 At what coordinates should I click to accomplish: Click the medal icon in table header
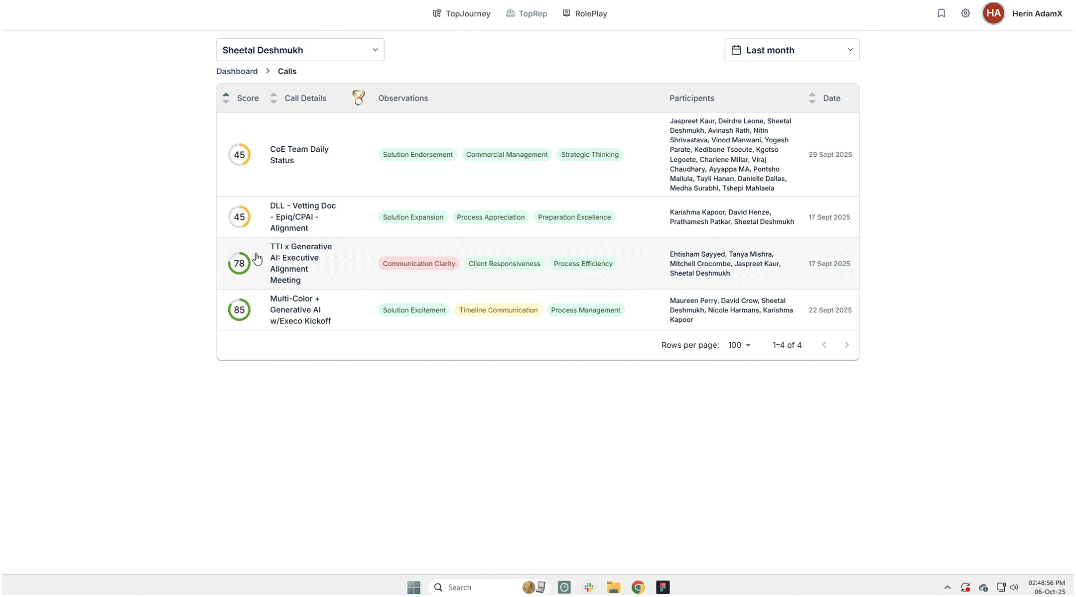pyautogui.click(x=358, y=98)
